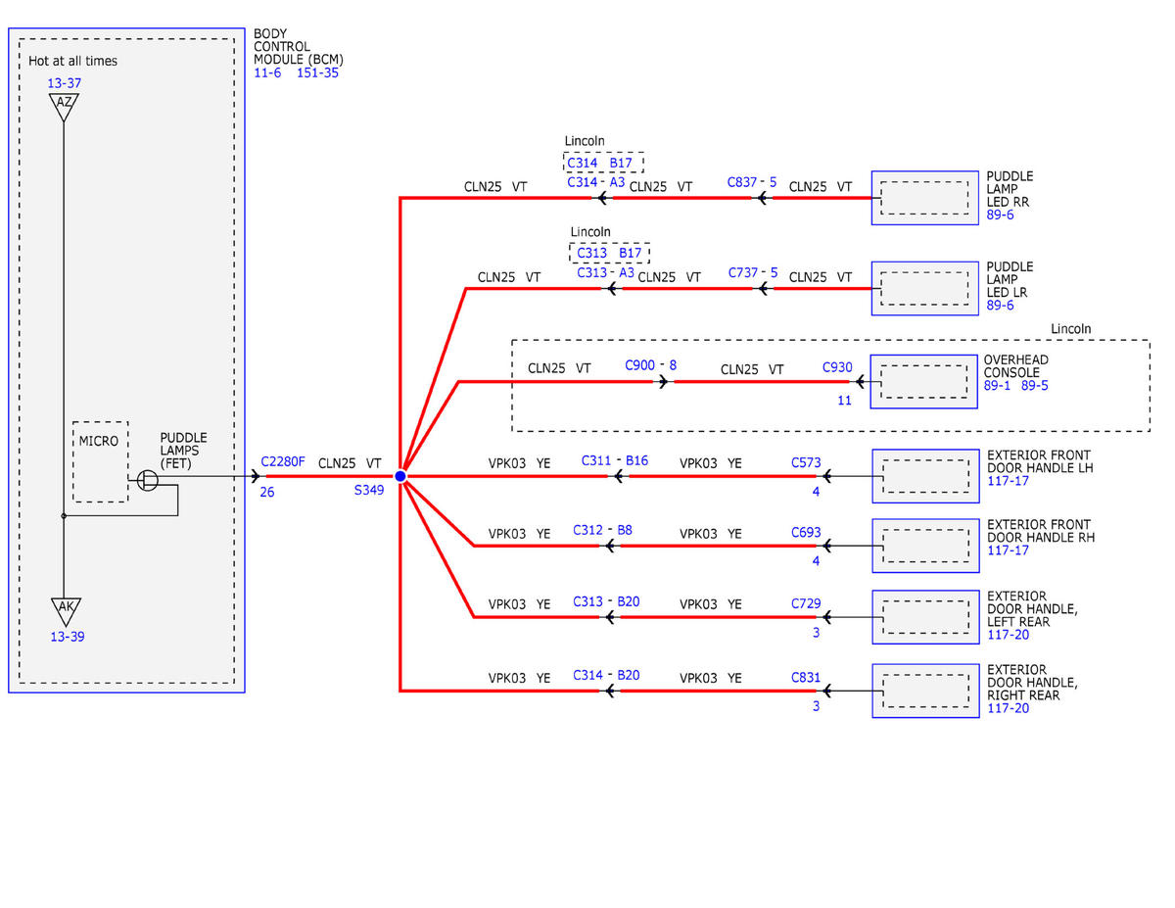Open connector C313 - B20
Viewport: 1175px width, 908px height.
tap(606, 601)
